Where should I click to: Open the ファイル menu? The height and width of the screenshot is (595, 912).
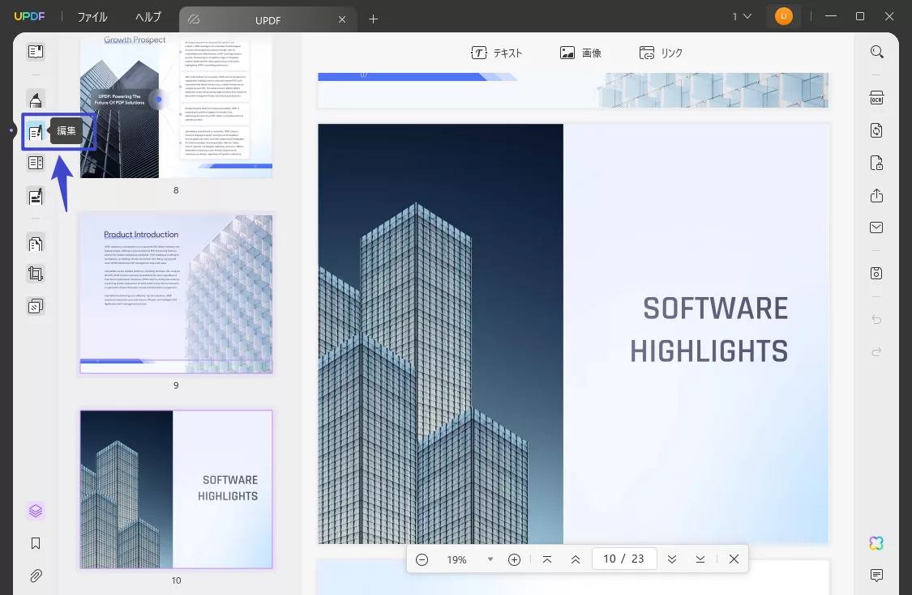92,17
